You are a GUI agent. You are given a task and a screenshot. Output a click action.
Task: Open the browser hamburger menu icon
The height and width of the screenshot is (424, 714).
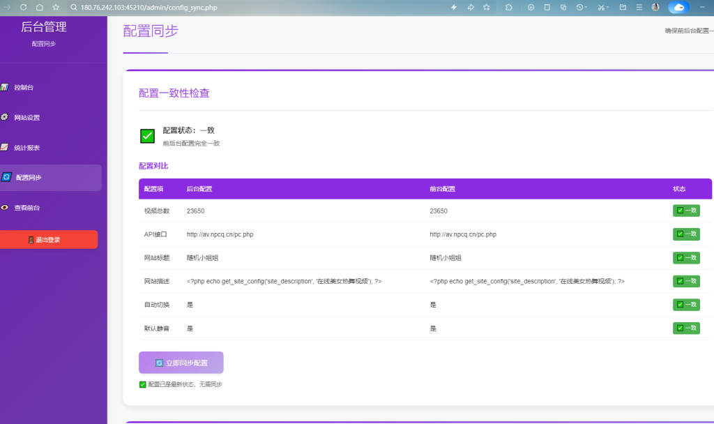(638, 7)
